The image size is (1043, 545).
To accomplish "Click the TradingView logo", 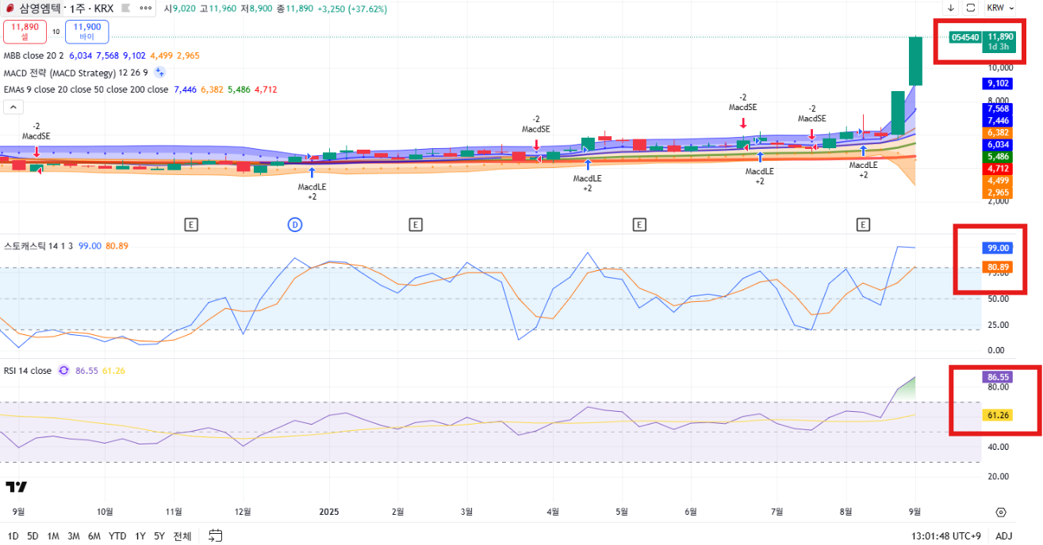I will click(16, 486).
